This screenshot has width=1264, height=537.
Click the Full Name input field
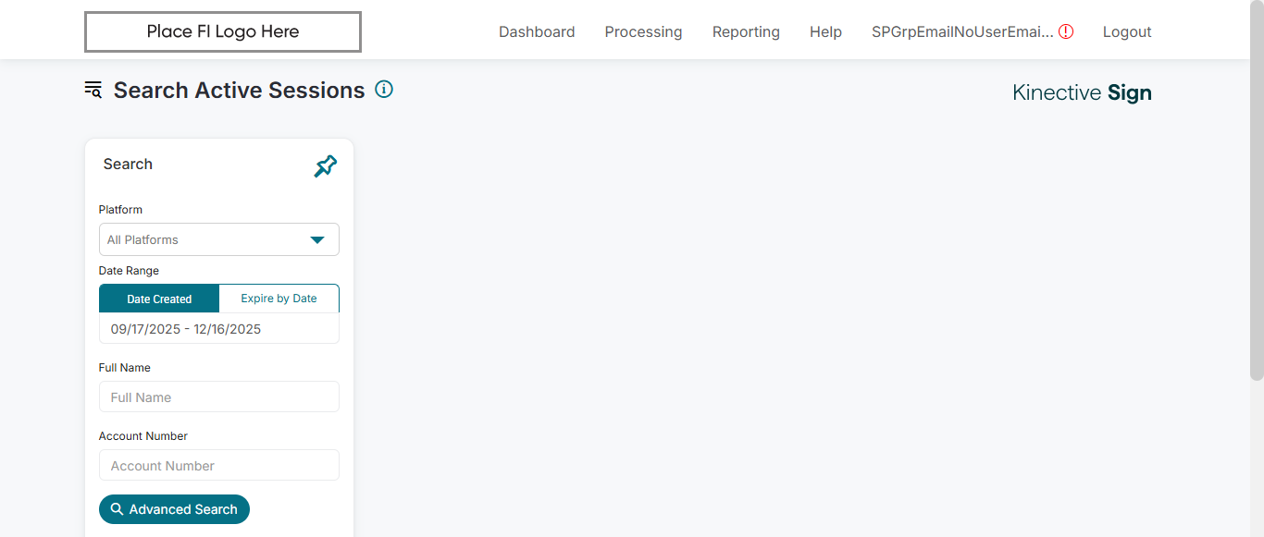(x=218, y=397)
